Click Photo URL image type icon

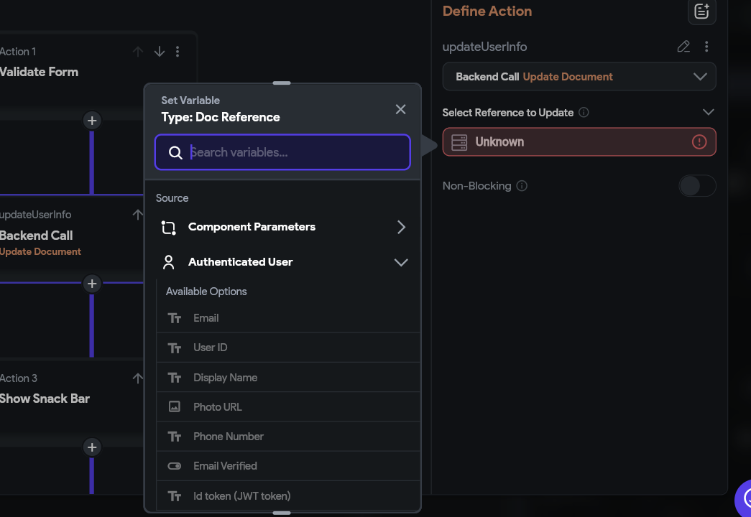click(x=175, y=407)
